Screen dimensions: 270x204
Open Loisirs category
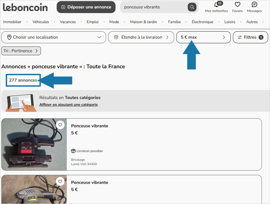230,22
